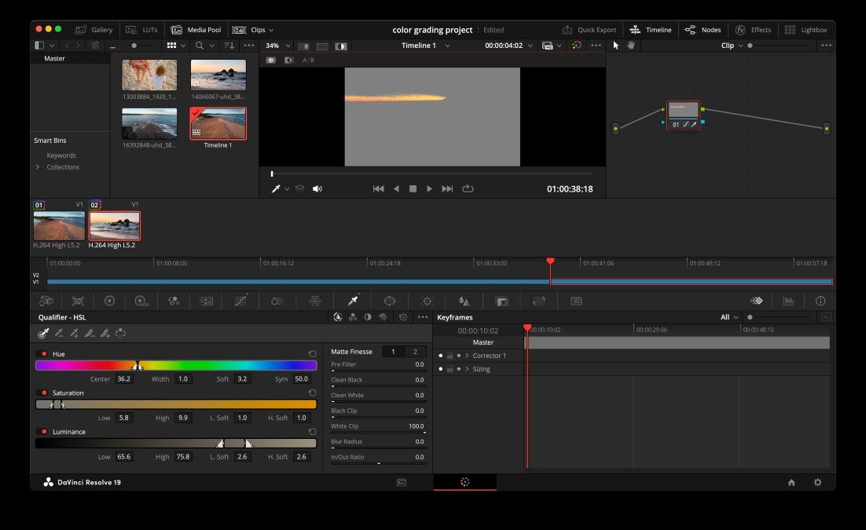
Task: Select the Qualifier eyedropper picker tool
Action: point(43,333)
